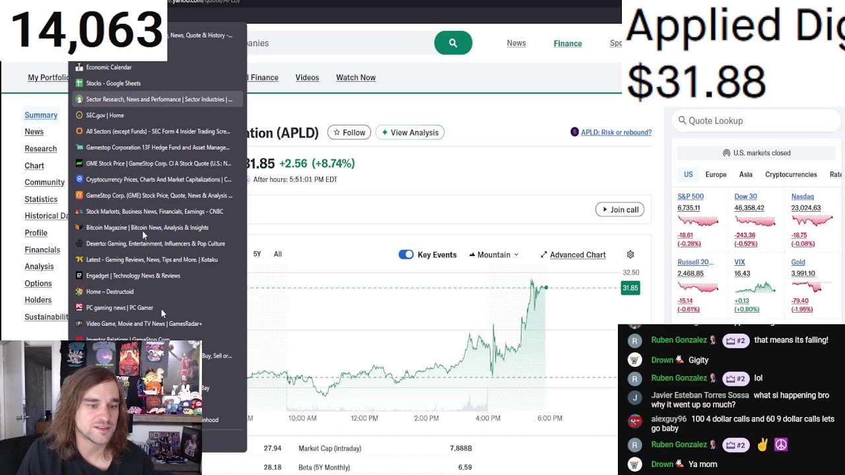Open the Nasdaq index link
The width and height of the screenshot is (845, 475).
802,197
